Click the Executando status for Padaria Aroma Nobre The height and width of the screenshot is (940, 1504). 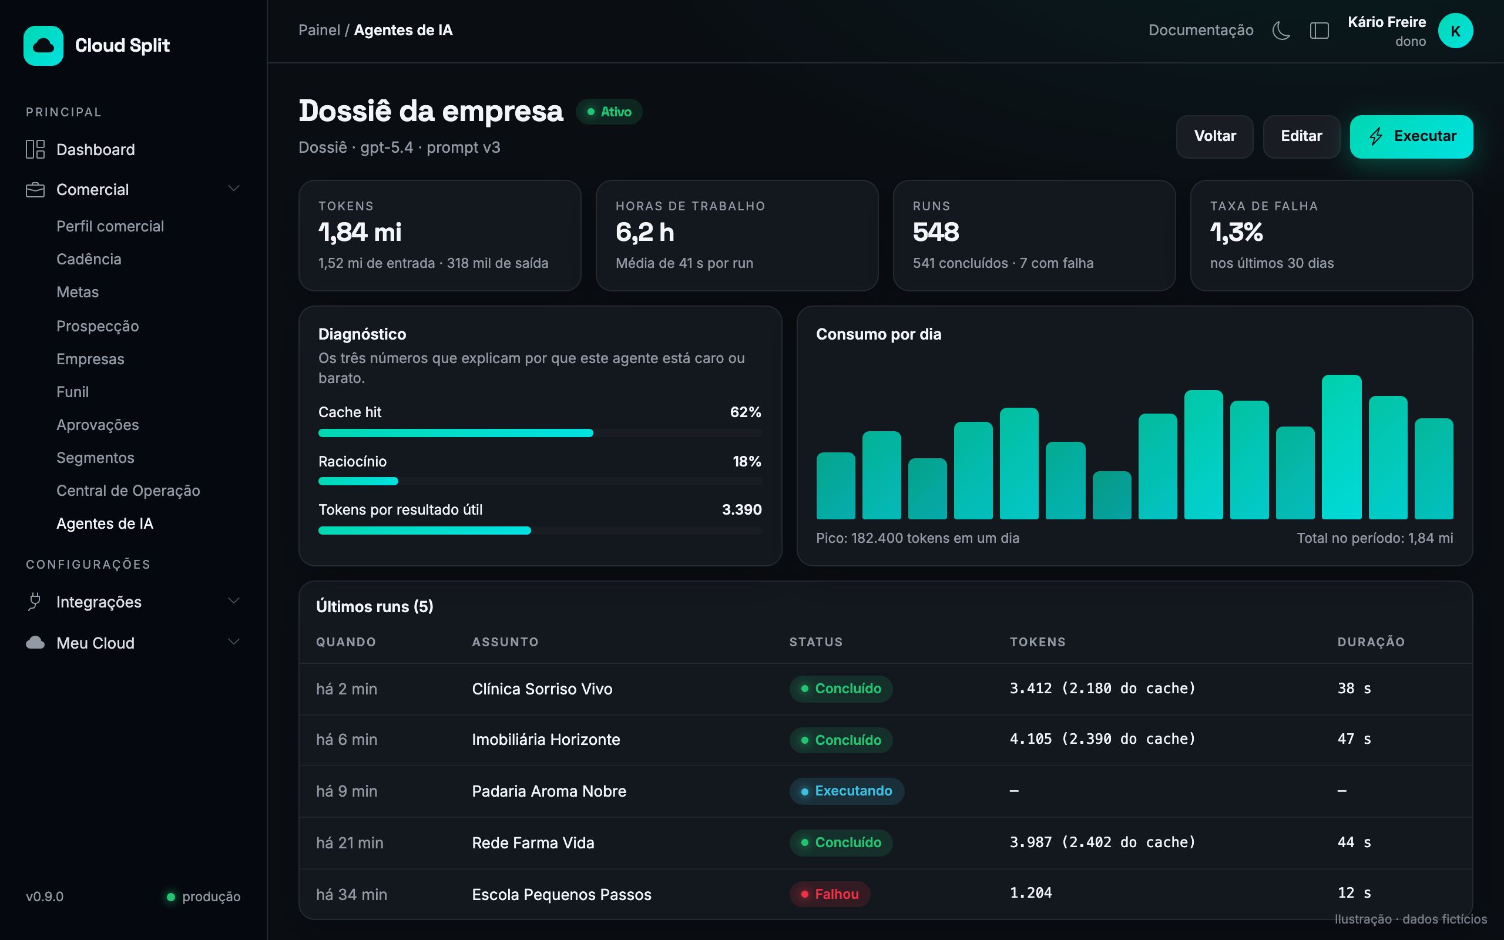(x=847, y=791)
